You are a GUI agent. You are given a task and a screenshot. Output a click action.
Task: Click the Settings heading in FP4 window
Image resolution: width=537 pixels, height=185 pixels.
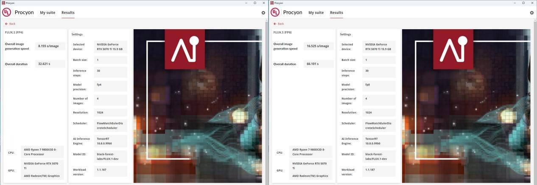click(x=77, y=34)
